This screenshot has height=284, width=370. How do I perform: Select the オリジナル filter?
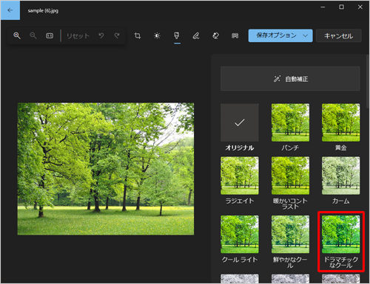point(240,122)
